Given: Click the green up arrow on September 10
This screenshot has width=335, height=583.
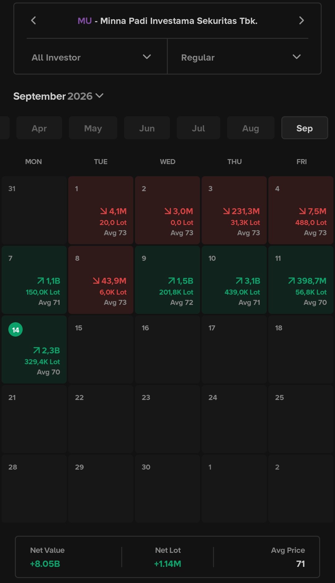Looking at the screenshot, I should click(239, 281).
